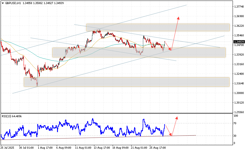The image size is (246, 151).
Task: Click the RSI(13) 64.4896 indicator label
Action: pyautogui.click(x=12, y=116)
